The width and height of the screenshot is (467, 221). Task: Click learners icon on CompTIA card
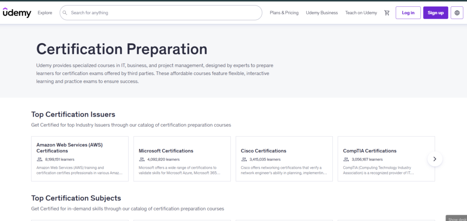coord(346,160)
